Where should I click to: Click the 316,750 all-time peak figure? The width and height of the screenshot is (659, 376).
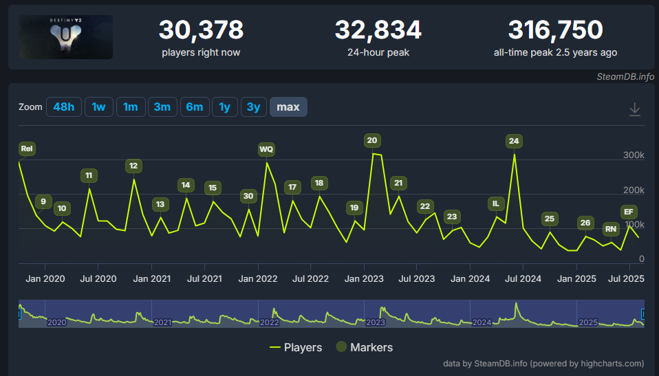[555, 30]
